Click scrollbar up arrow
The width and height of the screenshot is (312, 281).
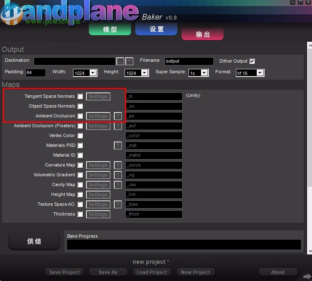[310, 45]
